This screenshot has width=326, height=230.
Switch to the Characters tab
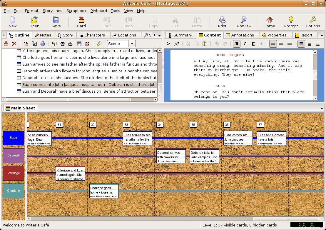coord(93,35)
